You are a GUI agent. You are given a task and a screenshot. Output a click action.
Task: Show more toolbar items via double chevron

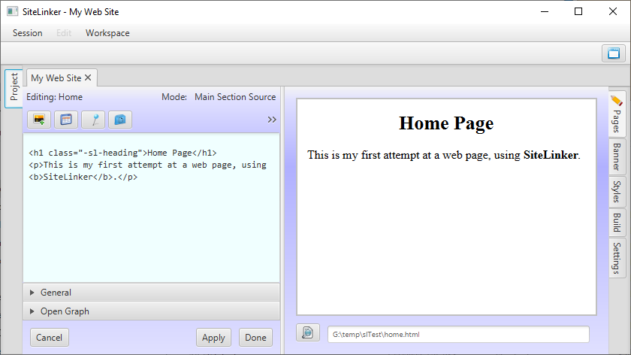coord(272,120)
